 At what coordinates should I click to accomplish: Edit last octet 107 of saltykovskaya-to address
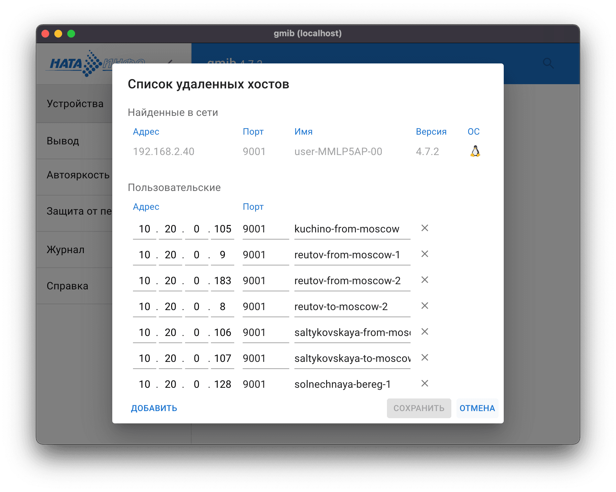(x=223, y=359)
